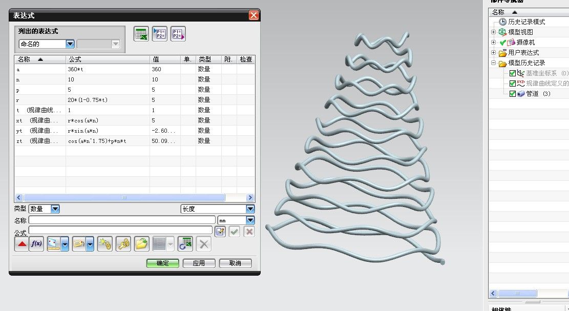Click the open referenced parts folder icon
This screenshot has height=311, width=569.
[x=141, y=244]
